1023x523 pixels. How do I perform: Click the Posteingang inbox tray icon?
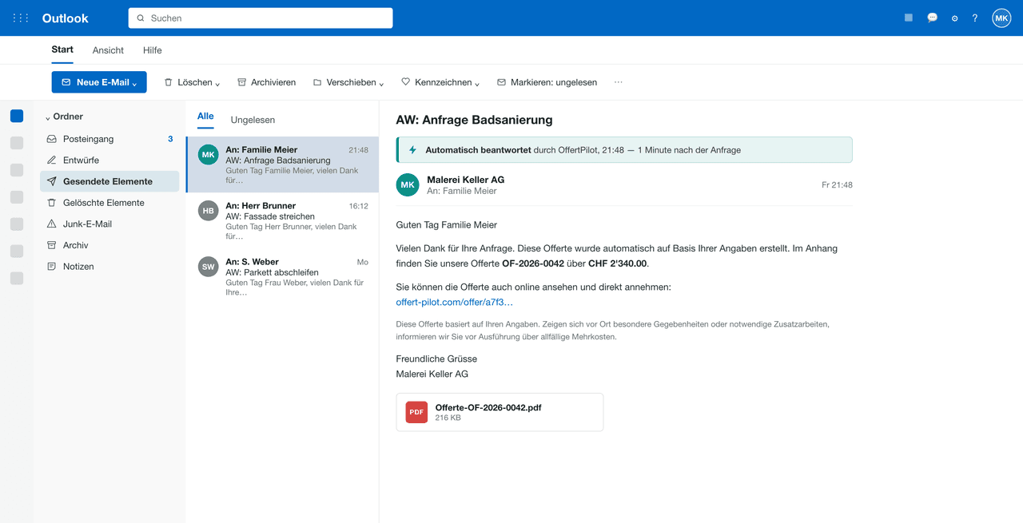click(x=51, y=139)
